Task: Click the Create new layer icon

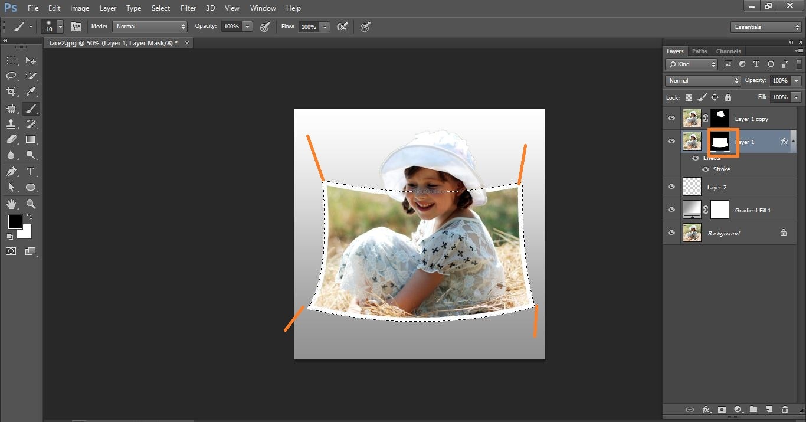Action: (x=769, y=410)
